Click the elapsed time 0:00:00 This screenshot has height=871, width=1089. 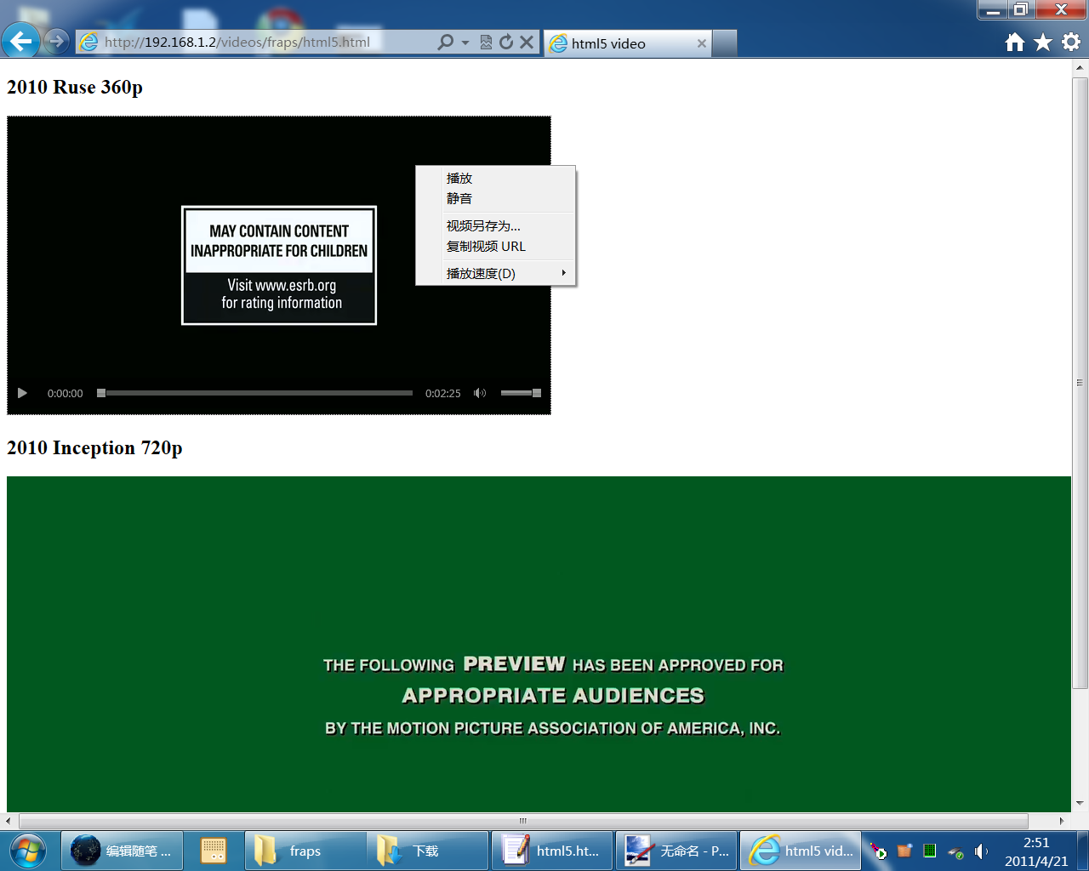[x=66, y=393]
